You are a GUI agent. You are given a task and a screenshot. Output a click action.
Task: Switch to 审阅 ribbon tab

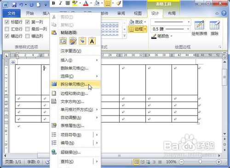click(121, 13)
